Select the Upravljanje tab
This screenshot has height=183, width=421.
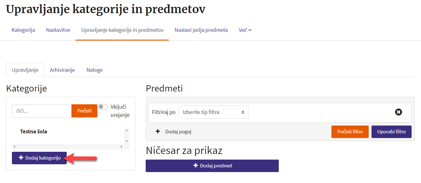pos(25,70)
